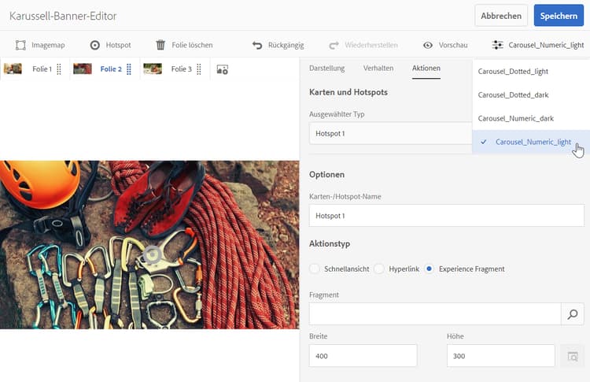
Task: Click the drag handle of Folie 2
Action: 129,69
